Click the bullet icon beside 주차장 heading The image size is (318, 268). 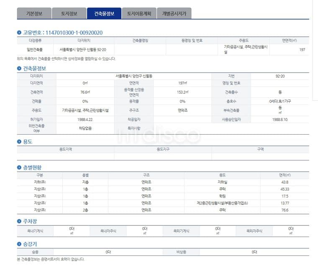point(19,221)
